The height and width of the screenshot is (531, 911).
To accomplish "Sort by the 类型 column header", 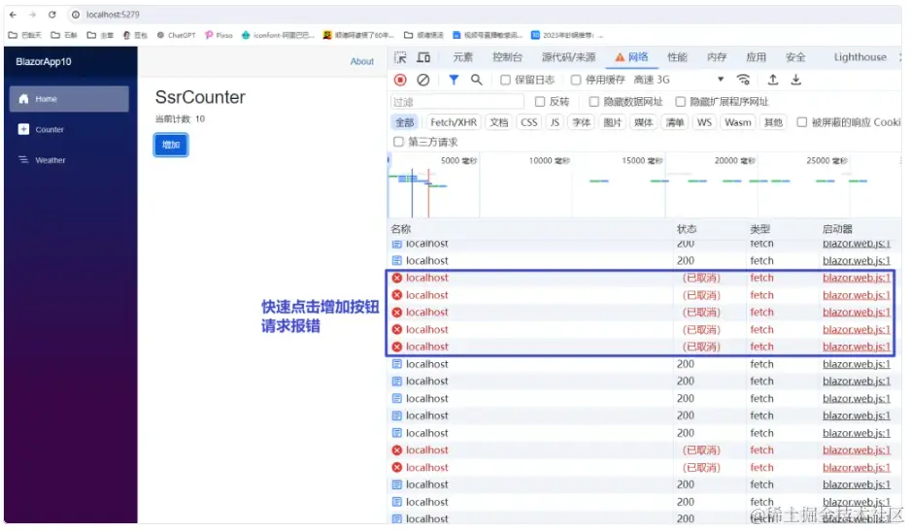I will point(759,229).
